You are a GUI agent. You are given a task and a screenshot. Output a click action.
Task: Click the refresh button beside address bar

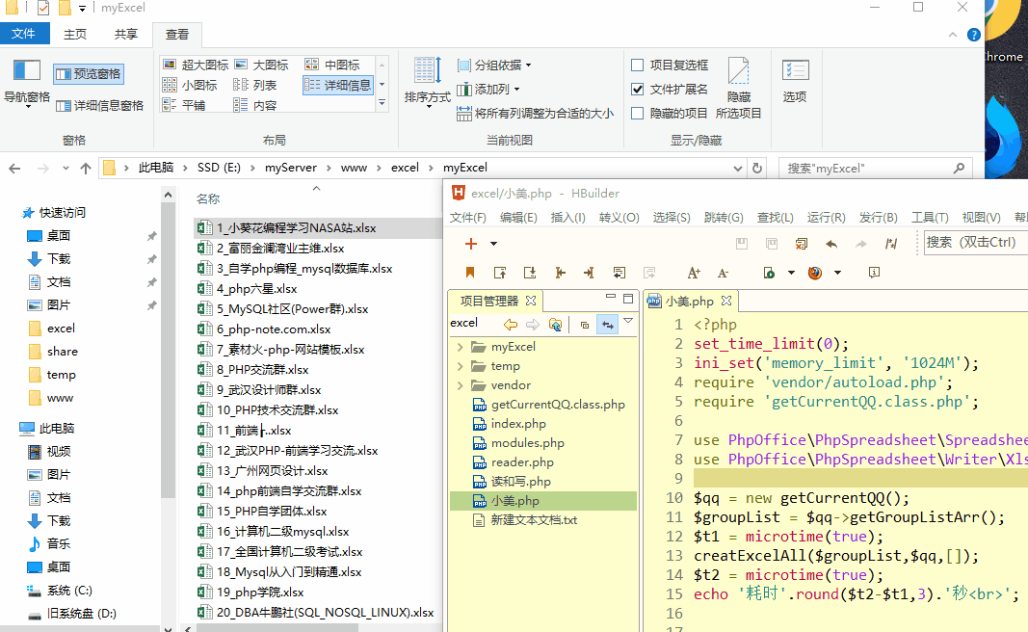(x=757, y=168)
